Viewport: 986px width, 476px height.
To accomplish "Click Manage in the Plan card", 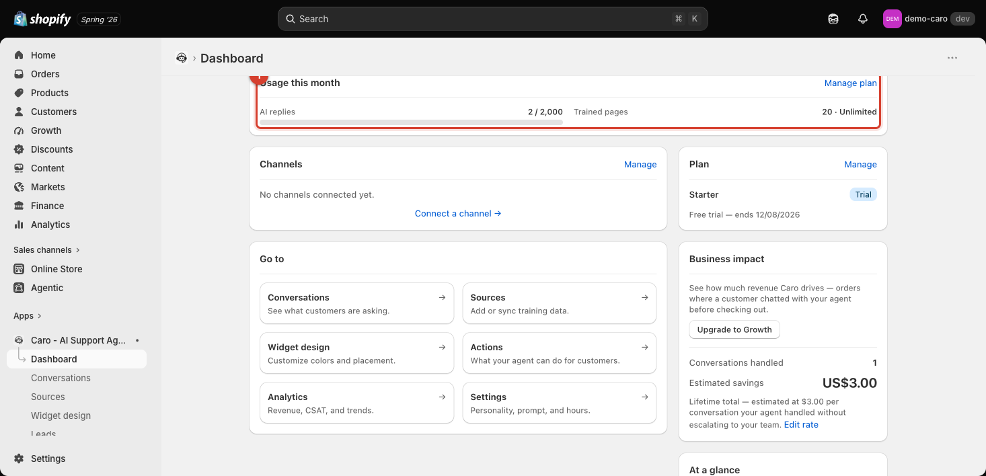I will (x=860, y=164).
